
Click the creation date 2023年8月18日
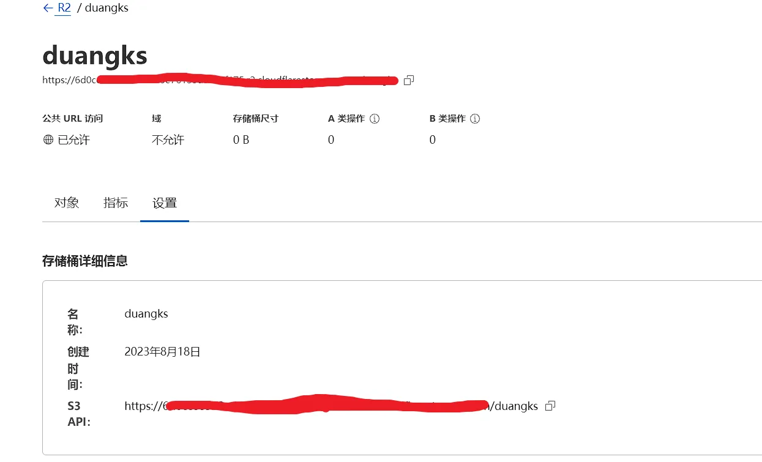(x=162, y=352)
